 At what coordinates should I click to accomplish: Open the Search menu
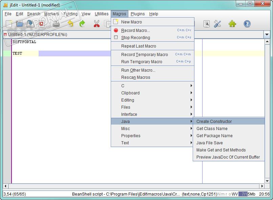pos(34,14)
